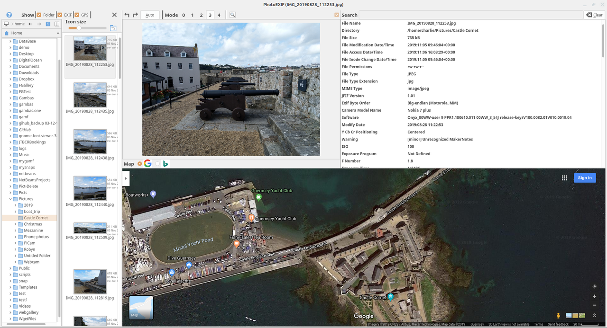
Task: Uncheck the EXIF show checkbox
Action: tap(60, 15)
